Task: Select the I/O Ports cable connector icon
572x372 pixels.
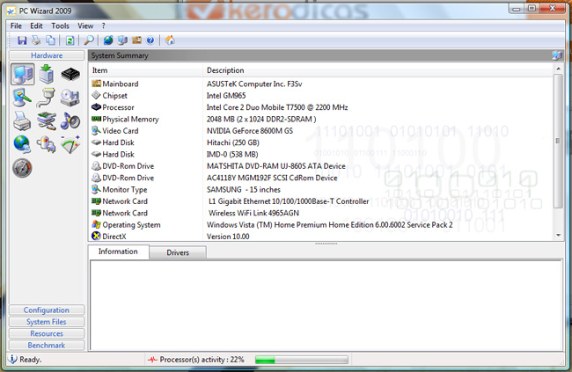Action: [46, 98]
